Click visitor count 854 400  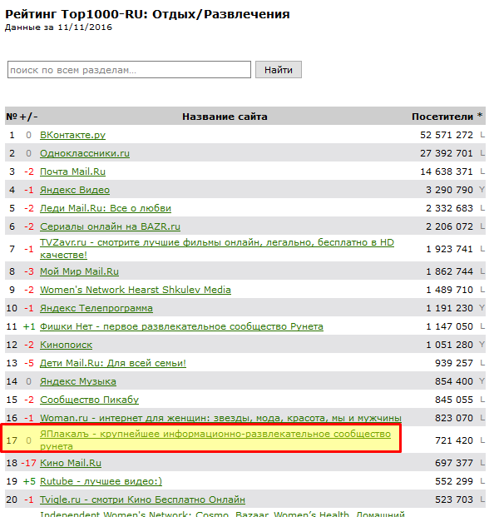[454, 381]
